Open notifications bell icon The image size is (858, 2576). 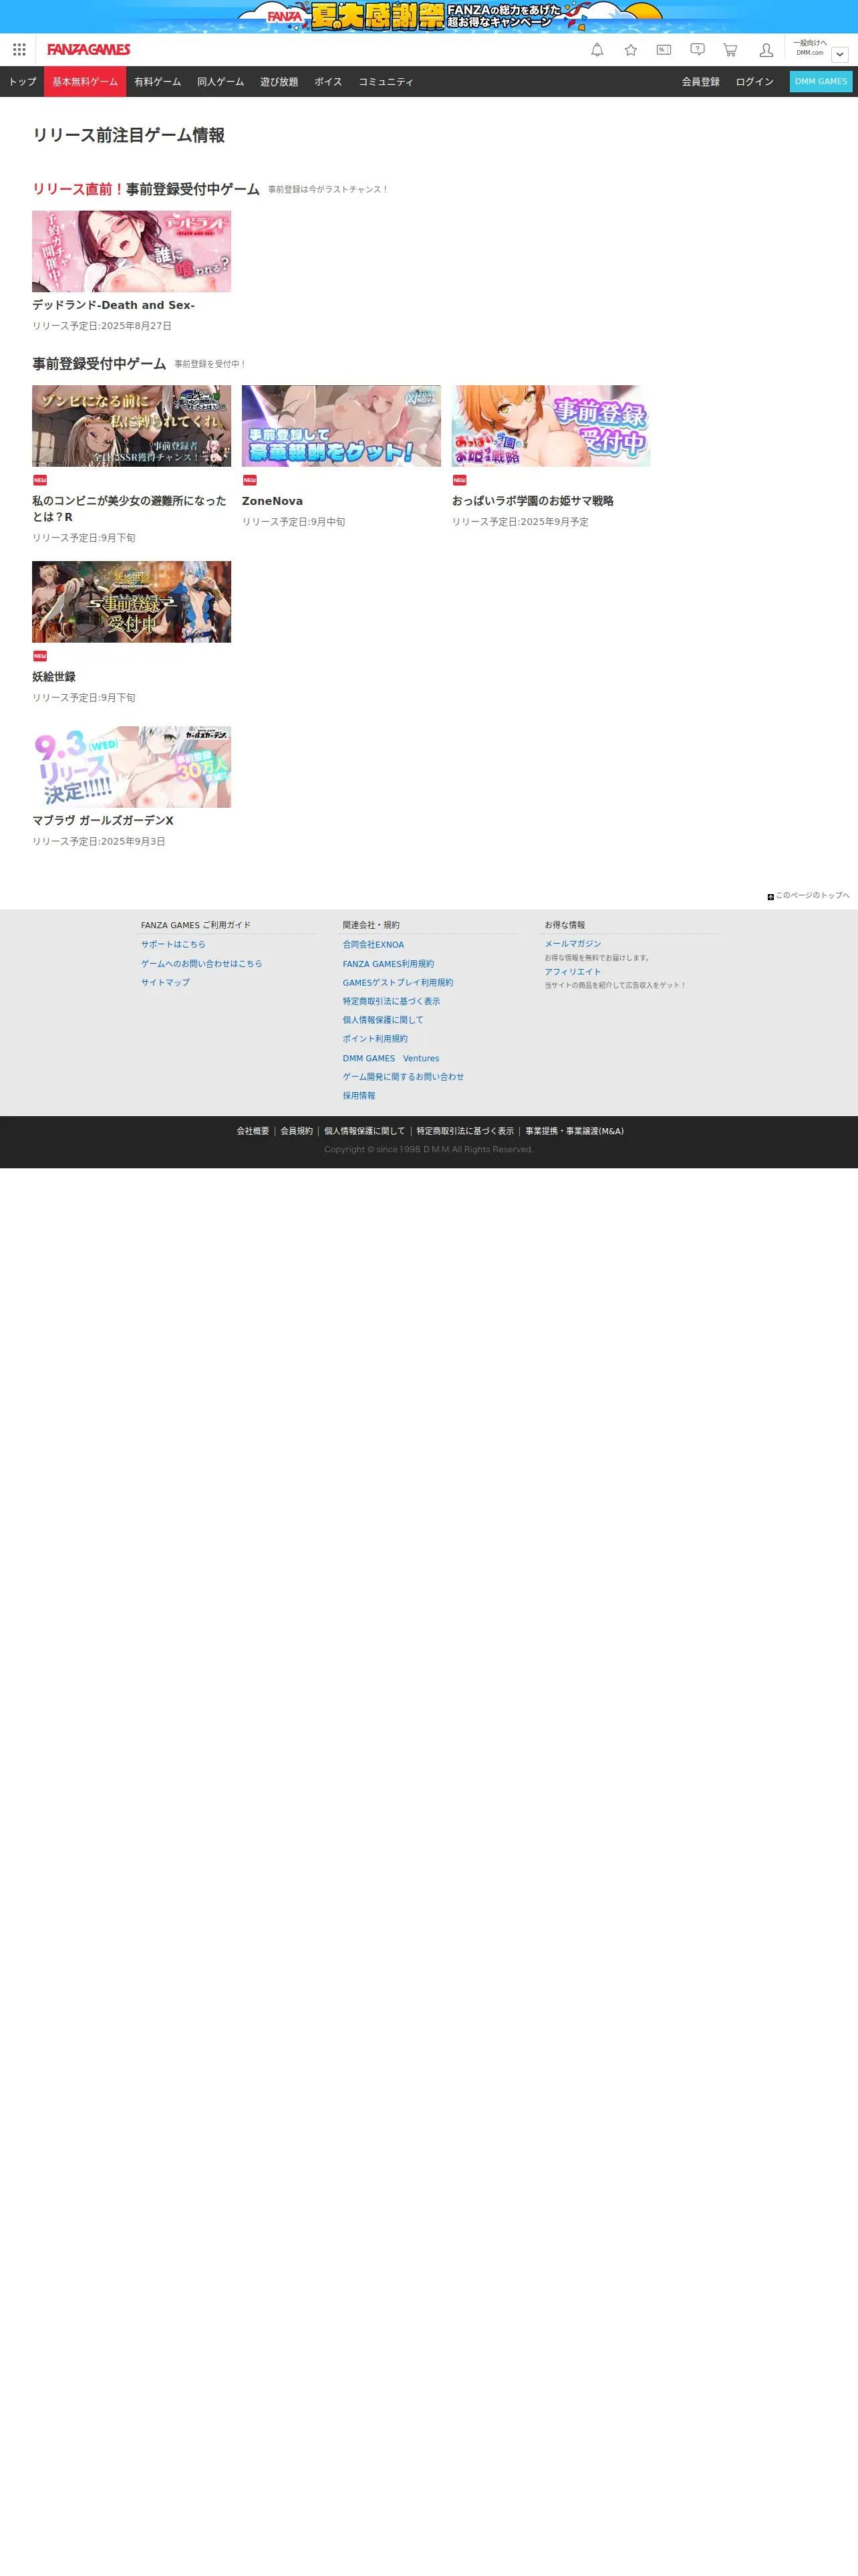[x=597, y=50]
